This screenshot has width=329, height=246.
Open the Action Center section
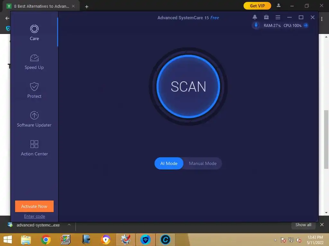[x=34, y=148]
